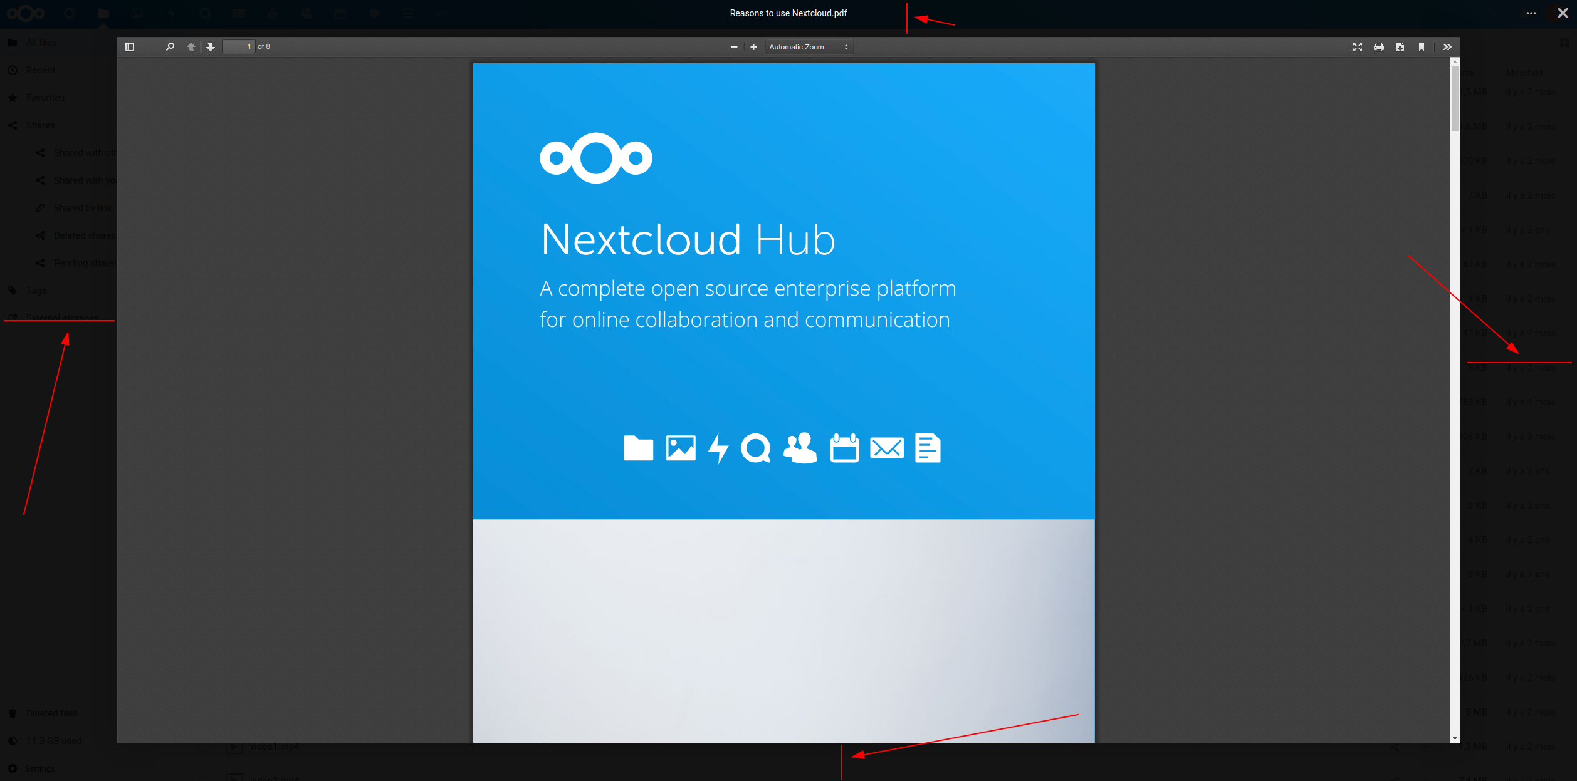
Task: Open the Contacts app icon in header
Action: 306,13
